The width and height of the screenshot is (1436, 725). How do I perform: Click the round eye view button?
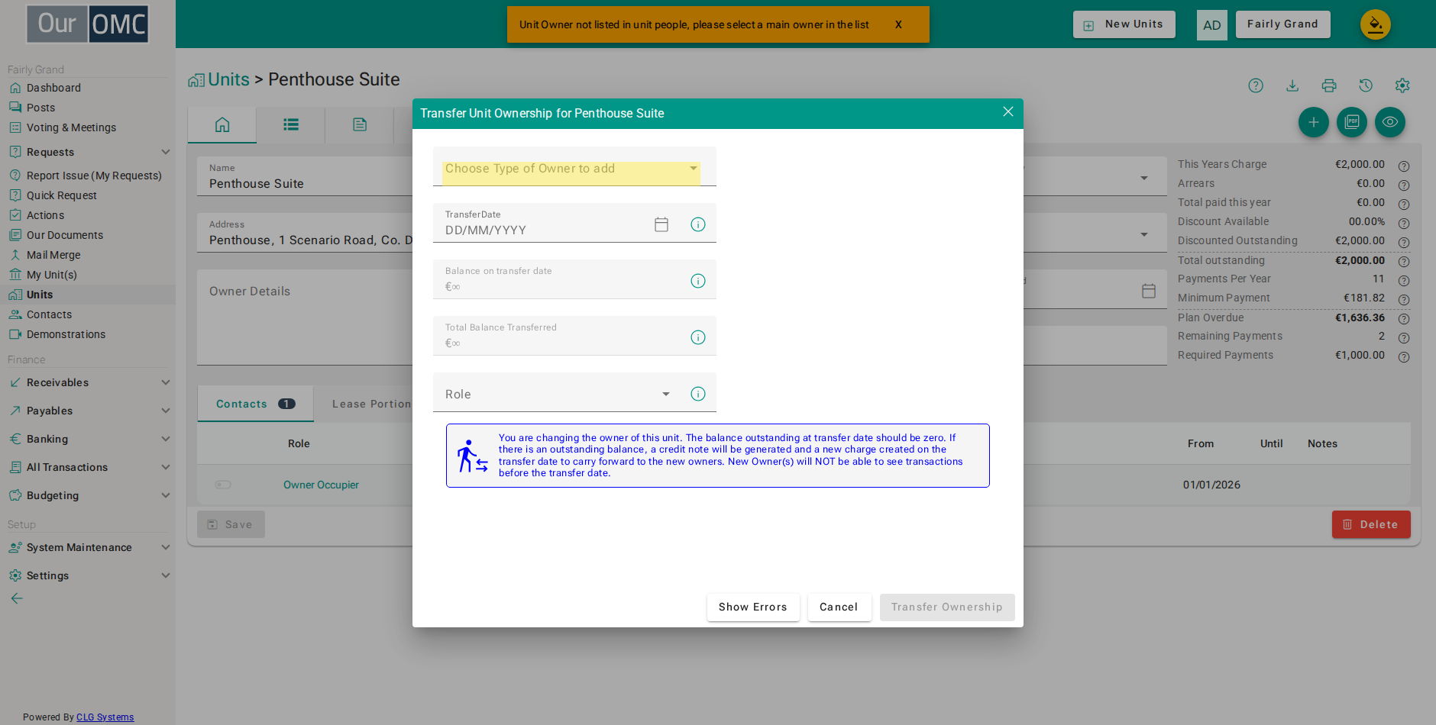[1390, 122]
